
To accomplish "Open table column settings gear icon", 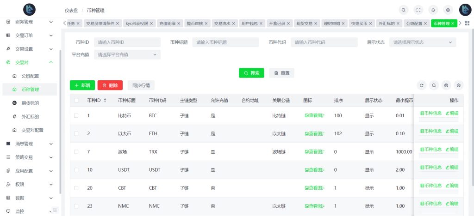I will coord(459,85).
